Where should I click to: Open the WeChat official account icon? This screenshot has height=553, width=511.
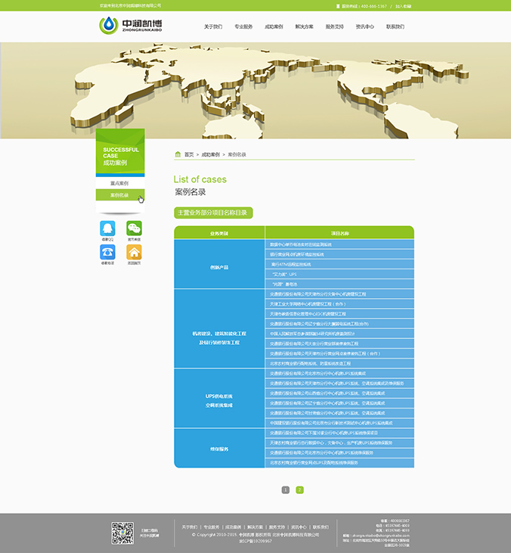coord(134,228)
